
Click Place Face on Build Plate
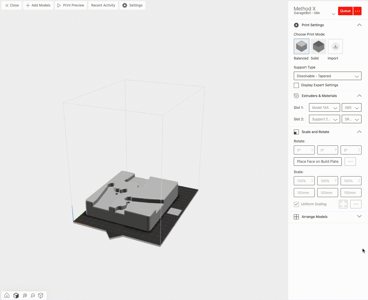coord(318,162)
